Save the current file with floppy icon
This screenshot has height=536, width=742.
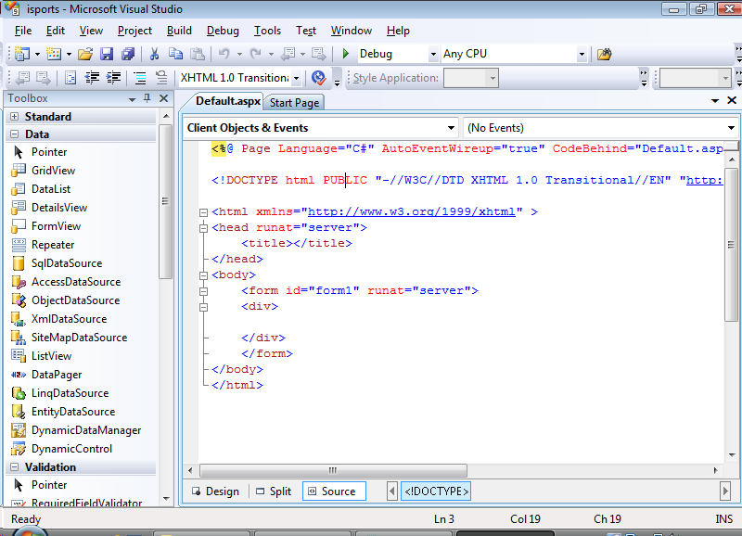[107, 54]
